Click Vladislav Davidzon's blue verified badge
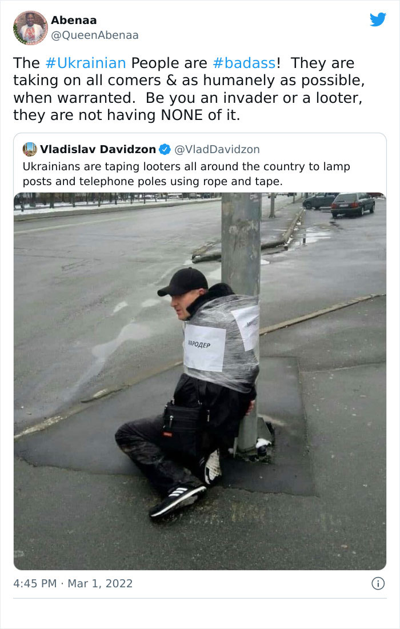 pos(165,149)
